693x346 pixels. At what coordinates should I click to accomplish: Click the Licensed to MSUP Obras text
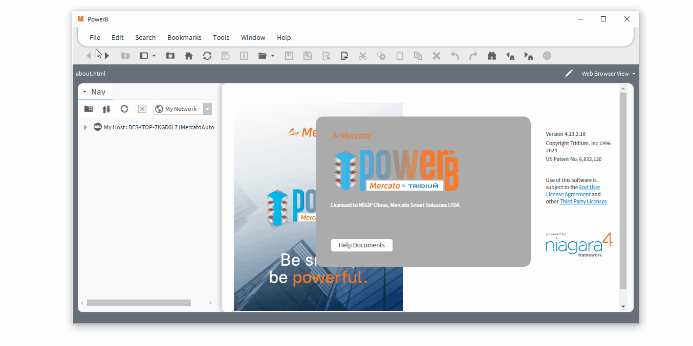[395, 205]
